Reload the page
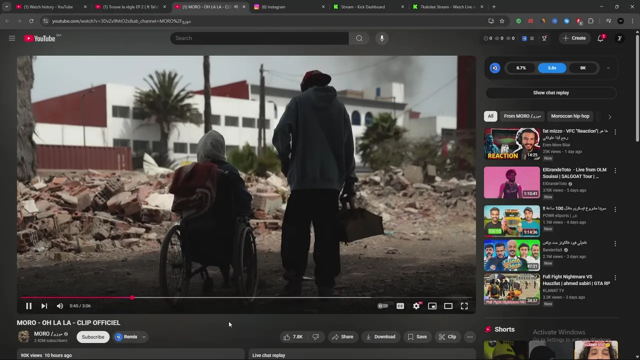 (x=31, y=21)
